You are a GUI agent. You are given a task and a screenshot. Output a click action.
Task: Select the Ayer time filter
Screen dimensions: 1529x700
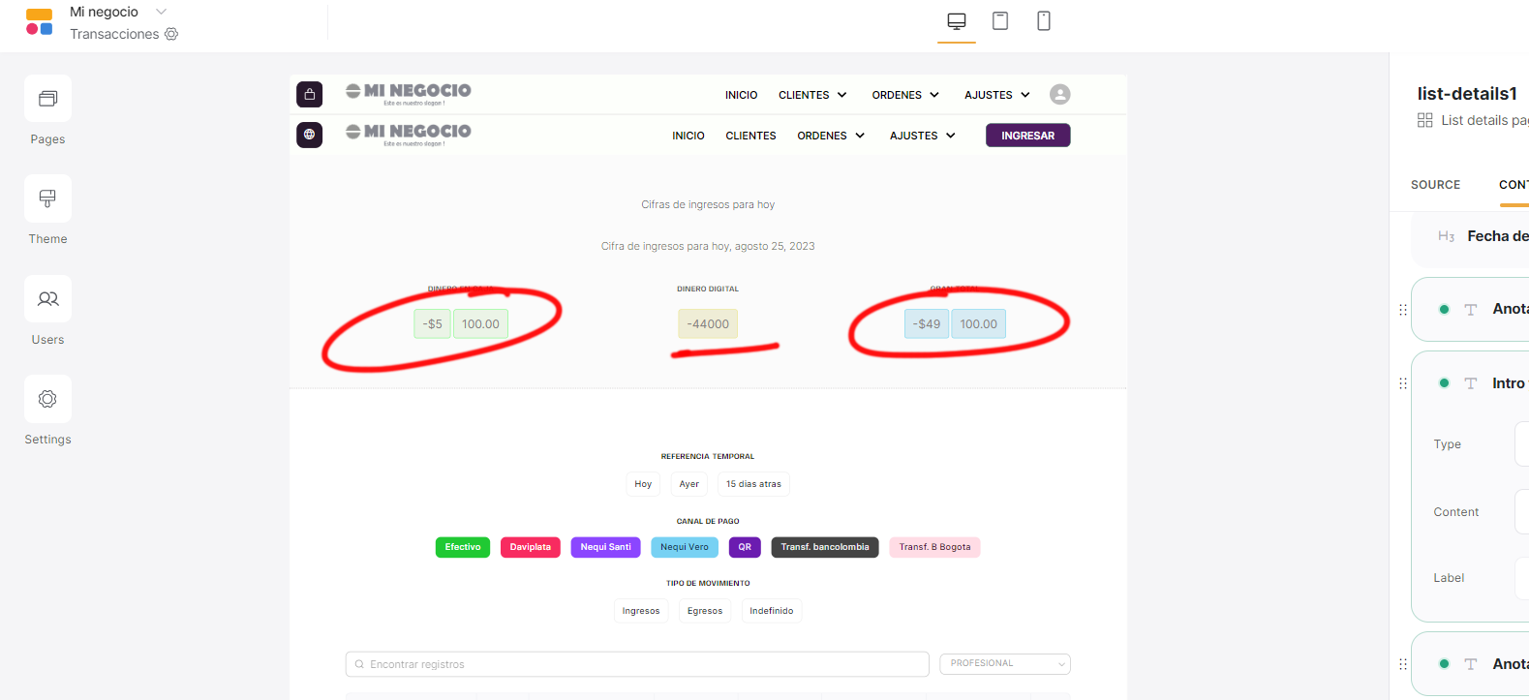[689, 484]
